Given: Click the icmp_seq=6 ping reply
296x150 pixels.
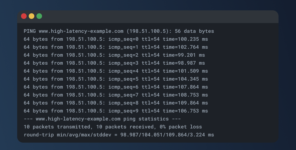Looking at the screenshot, I should pyautogui.click(x=116, y=87).
